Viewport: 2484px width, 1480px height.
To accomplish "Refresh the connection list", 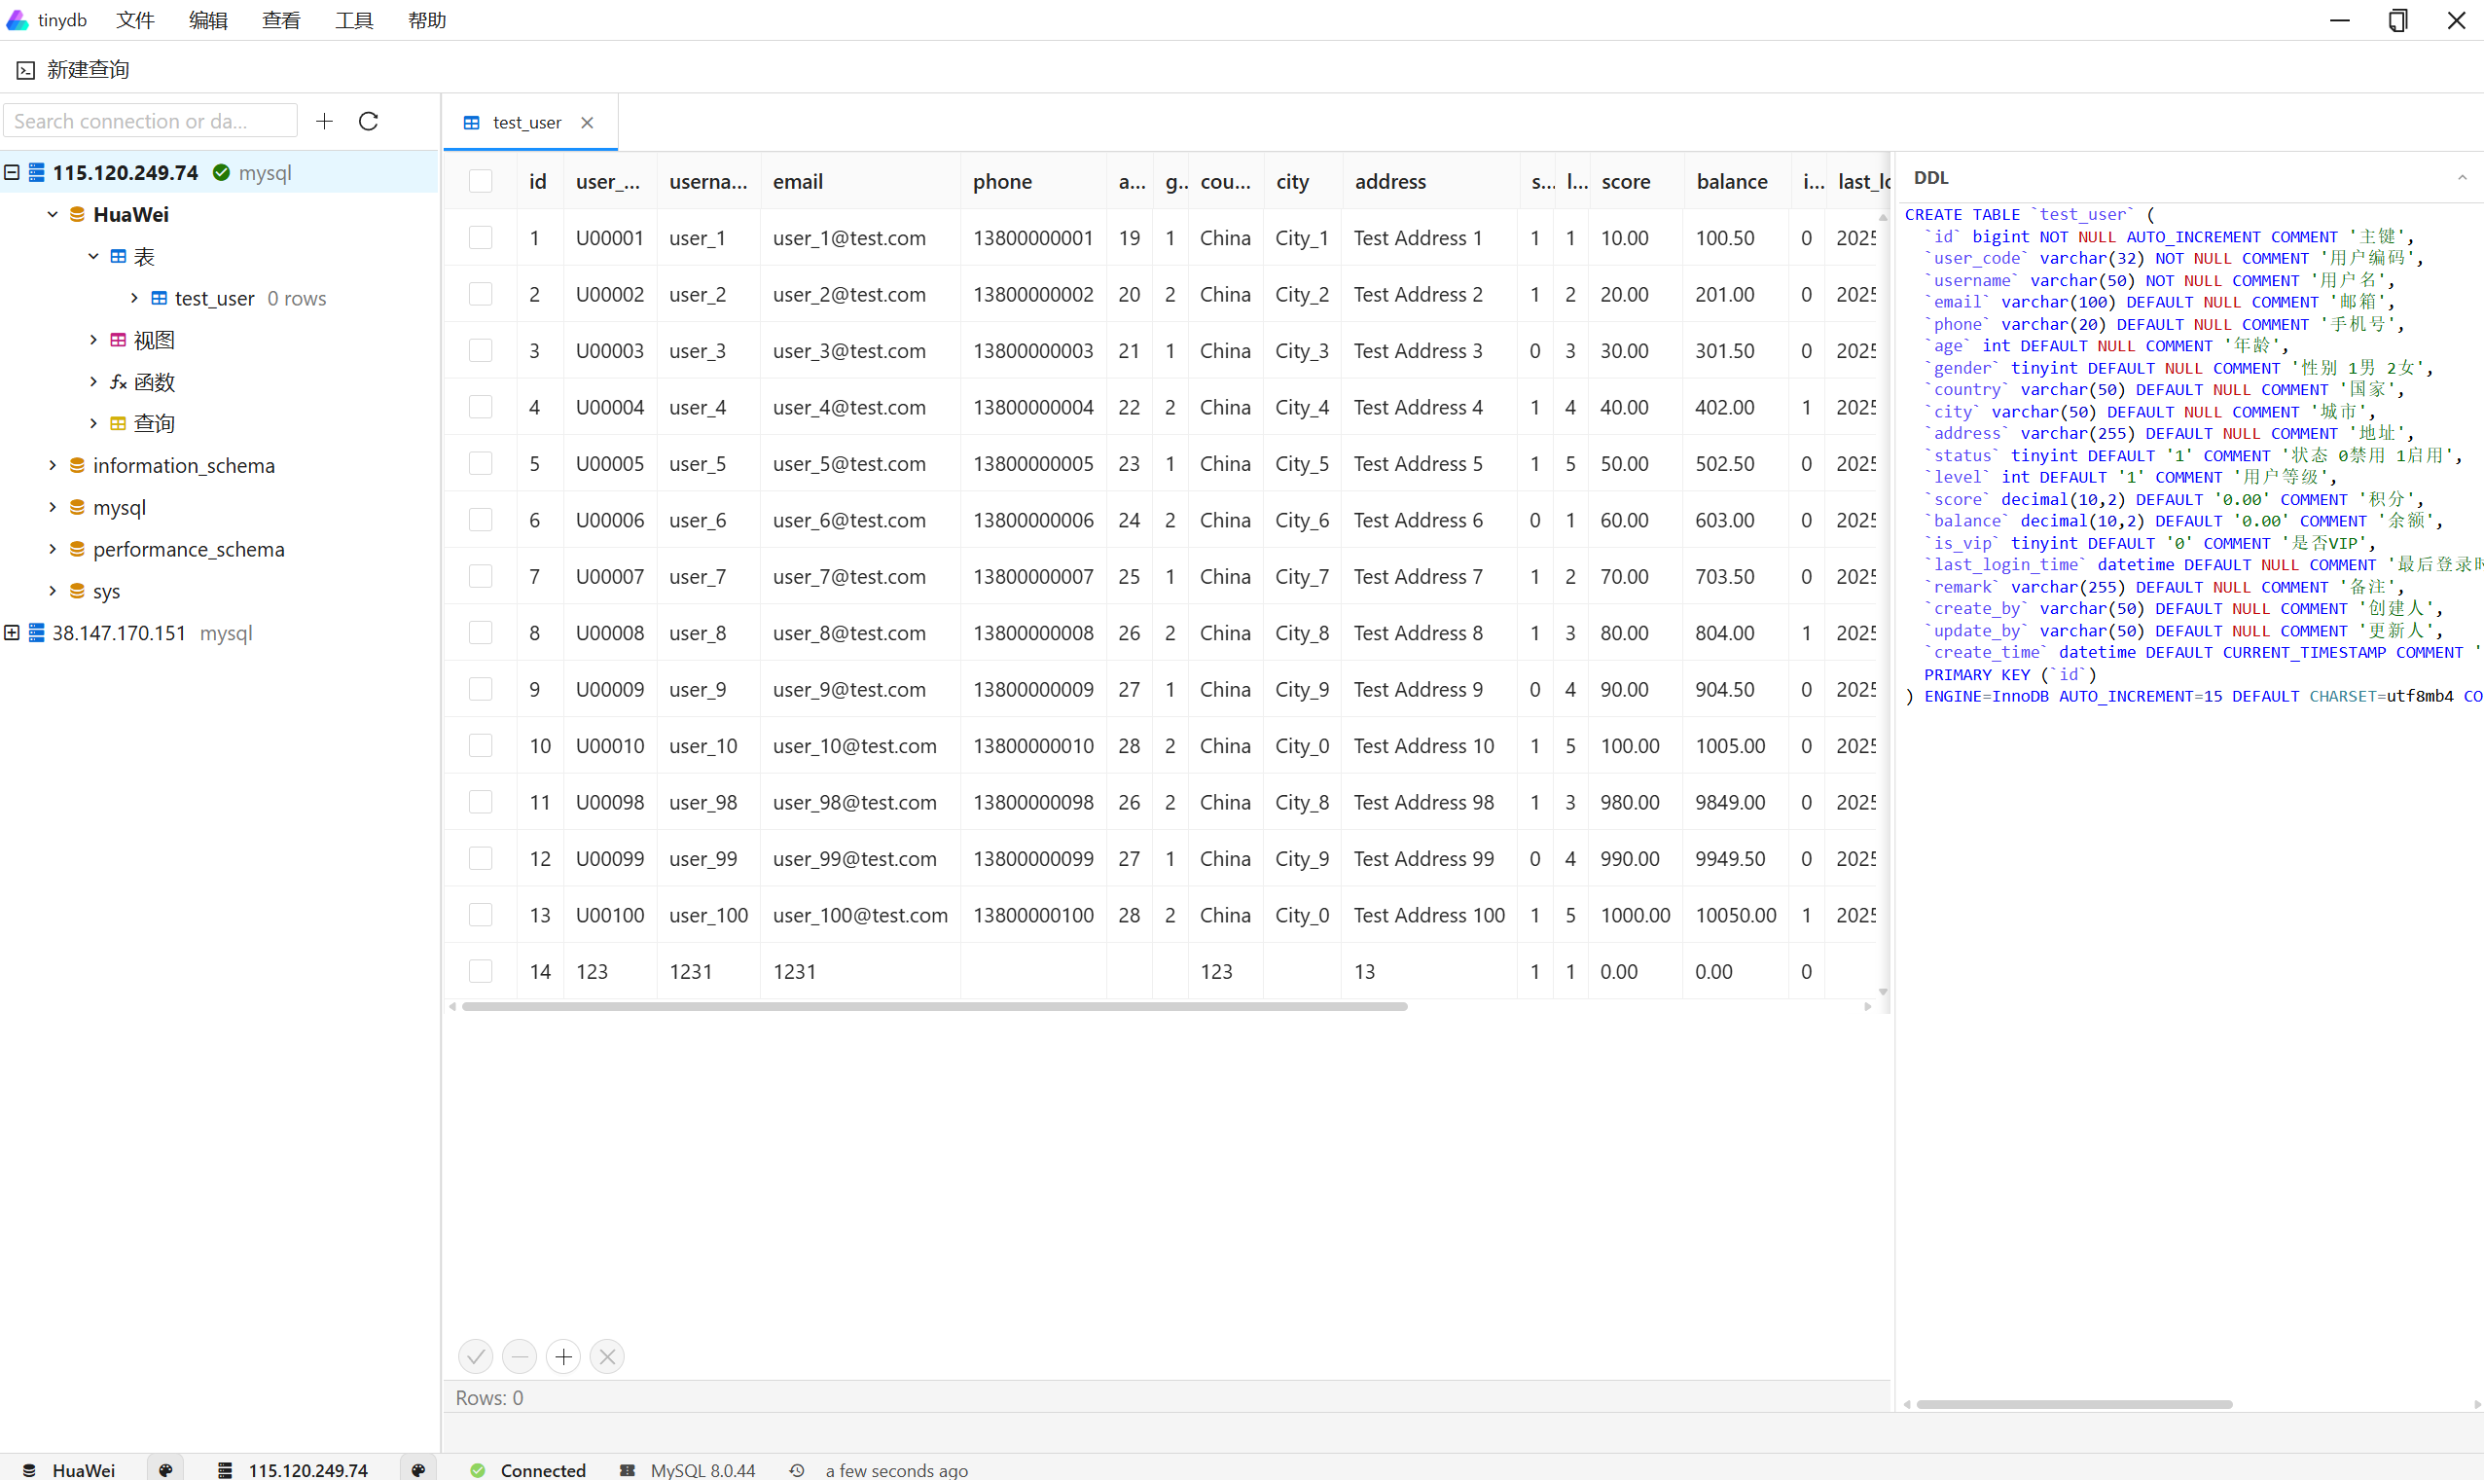I will point(368,122).
